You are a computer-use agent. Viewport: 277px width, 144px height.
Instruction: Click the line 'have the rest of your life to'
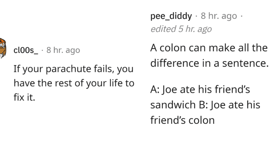click(74, 83)
